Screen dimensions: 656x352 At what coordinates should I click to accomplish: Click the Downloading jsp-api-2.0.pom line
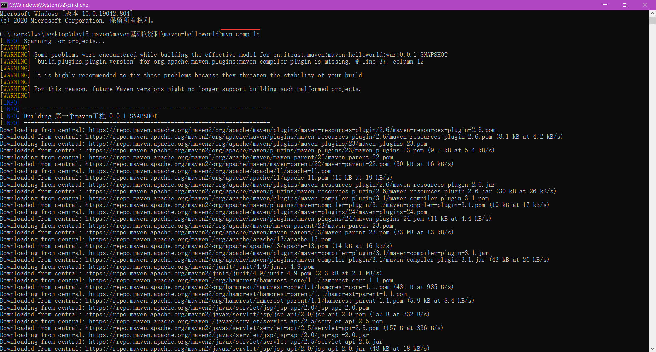point(184,308)
